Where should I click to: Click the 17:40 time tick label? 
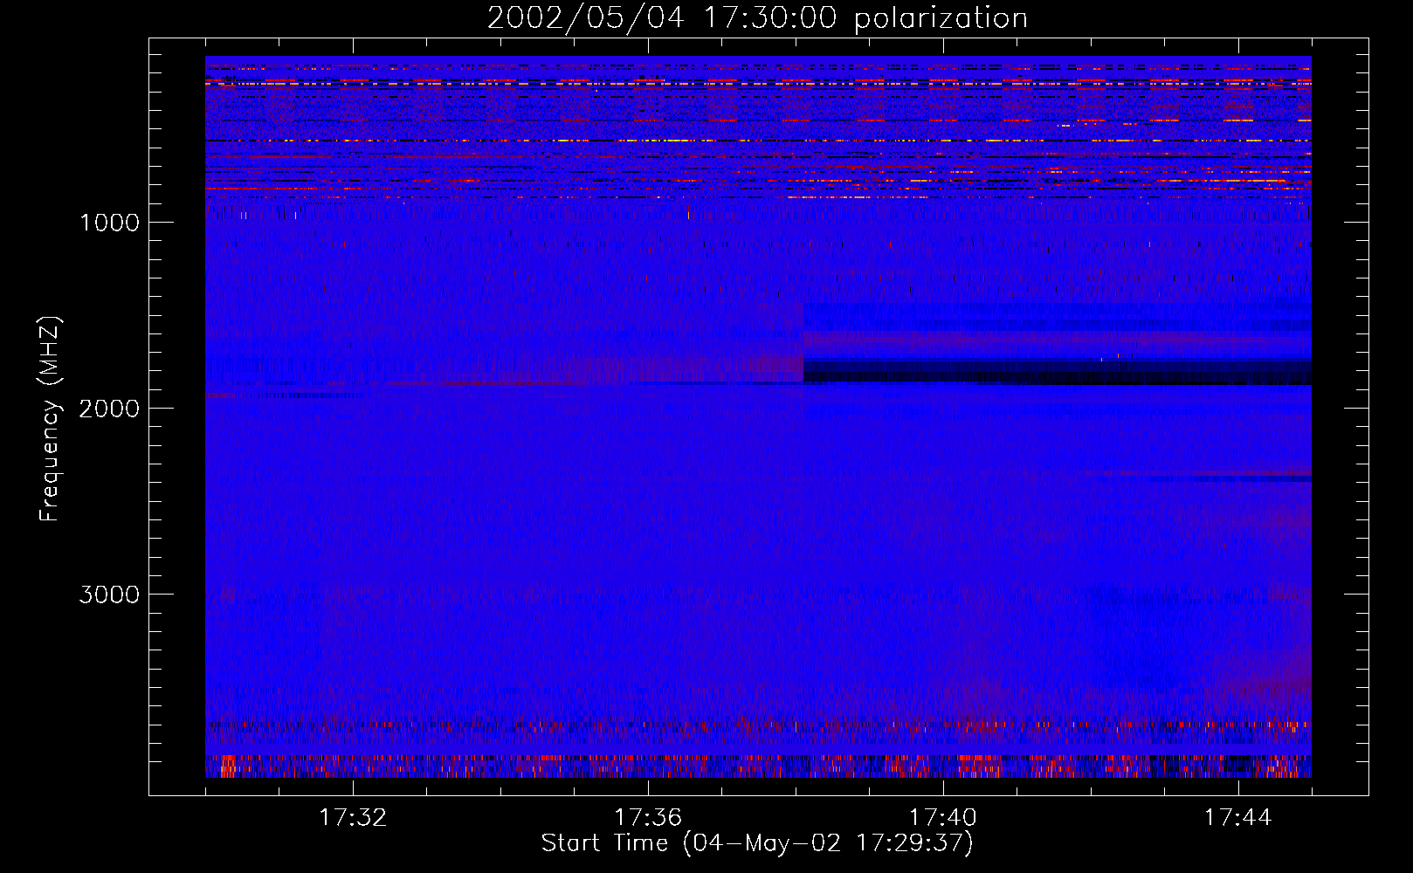(943, 818)
